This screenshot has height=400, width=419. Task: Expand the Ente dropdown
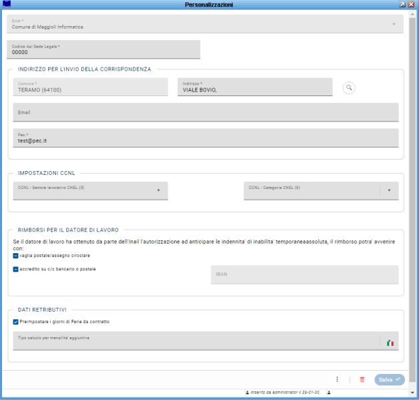point(394,24)
